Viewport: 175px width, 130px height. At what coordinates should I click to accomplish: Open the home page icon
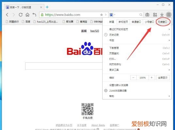coord(27,14)
